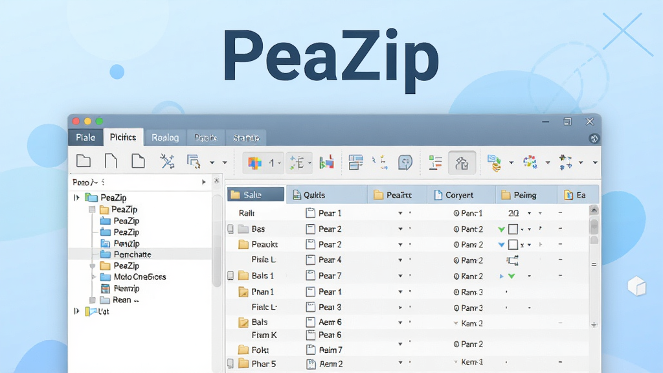Select the crossed tools icon in the toolbar
The width and height of the screenshot is (663, 373).
click(x=167, y=161)
